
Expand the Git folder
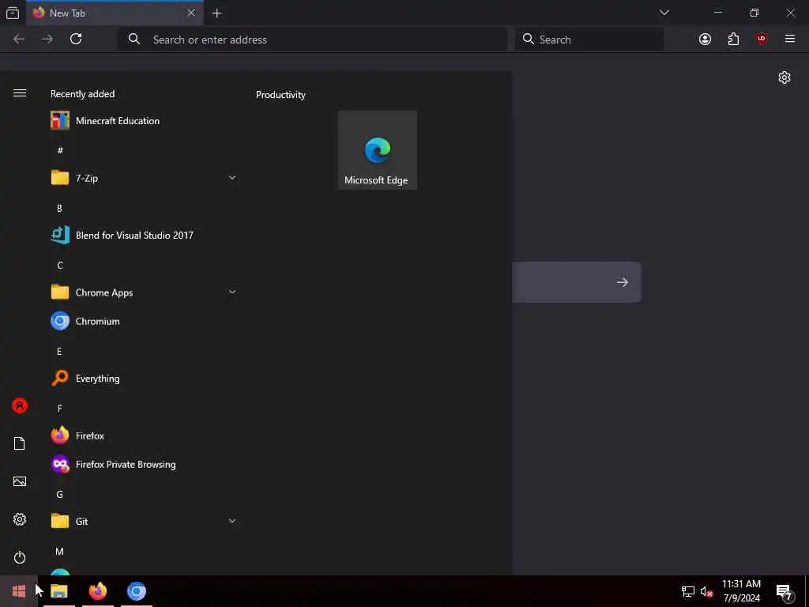coord(145,522)
